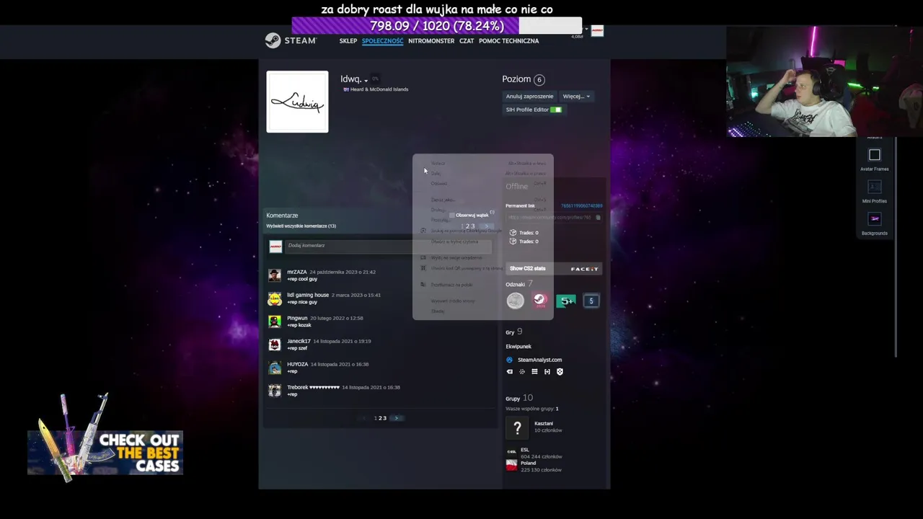Click the SteamID number link
923x519 pixels.
pos(581,206)
